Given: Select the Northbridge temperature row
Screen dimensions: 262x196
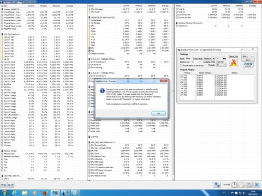Looking at the screenshot, I should [129, 23].
